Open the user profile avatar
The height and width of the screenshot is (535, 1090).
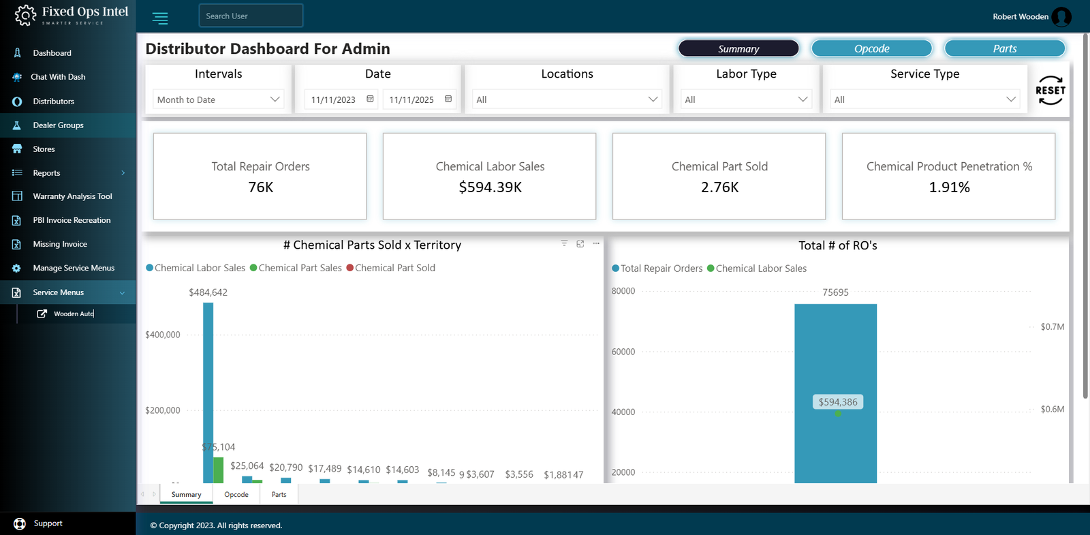click(1061, 16)
